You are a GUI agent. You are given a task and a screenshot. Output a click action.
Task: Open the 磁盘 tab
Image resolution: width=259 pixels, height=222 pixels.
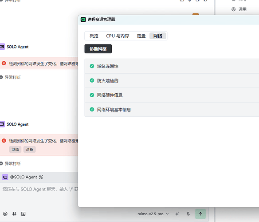pyautogui.click(x=141, y=36)
